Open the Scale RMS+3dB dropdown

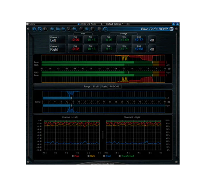114,86
